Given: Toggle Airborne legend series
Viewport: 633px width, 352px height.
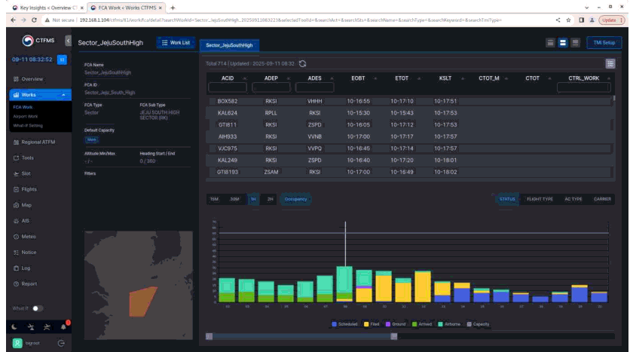Looking at the screenshot, I should [x=449, y=324].
